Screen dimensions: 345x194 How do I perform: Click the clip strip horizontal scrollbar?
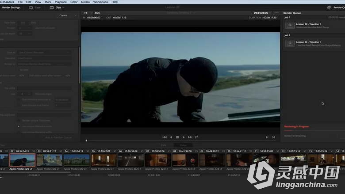coord(35,172)
